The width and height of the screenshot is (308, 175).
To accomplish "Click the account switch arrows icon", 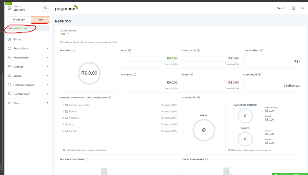I will [45, 8].
